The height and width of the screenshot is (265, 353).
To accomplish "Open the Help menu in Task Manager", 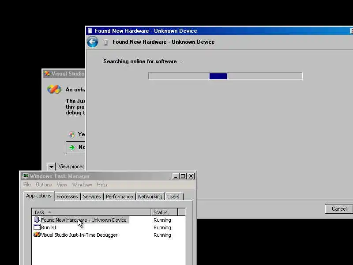I will point(102,185).
